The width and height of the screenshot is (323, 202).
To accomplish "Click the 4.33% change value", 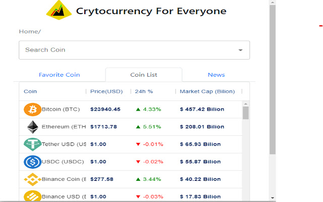I will [x=152, y=109].
